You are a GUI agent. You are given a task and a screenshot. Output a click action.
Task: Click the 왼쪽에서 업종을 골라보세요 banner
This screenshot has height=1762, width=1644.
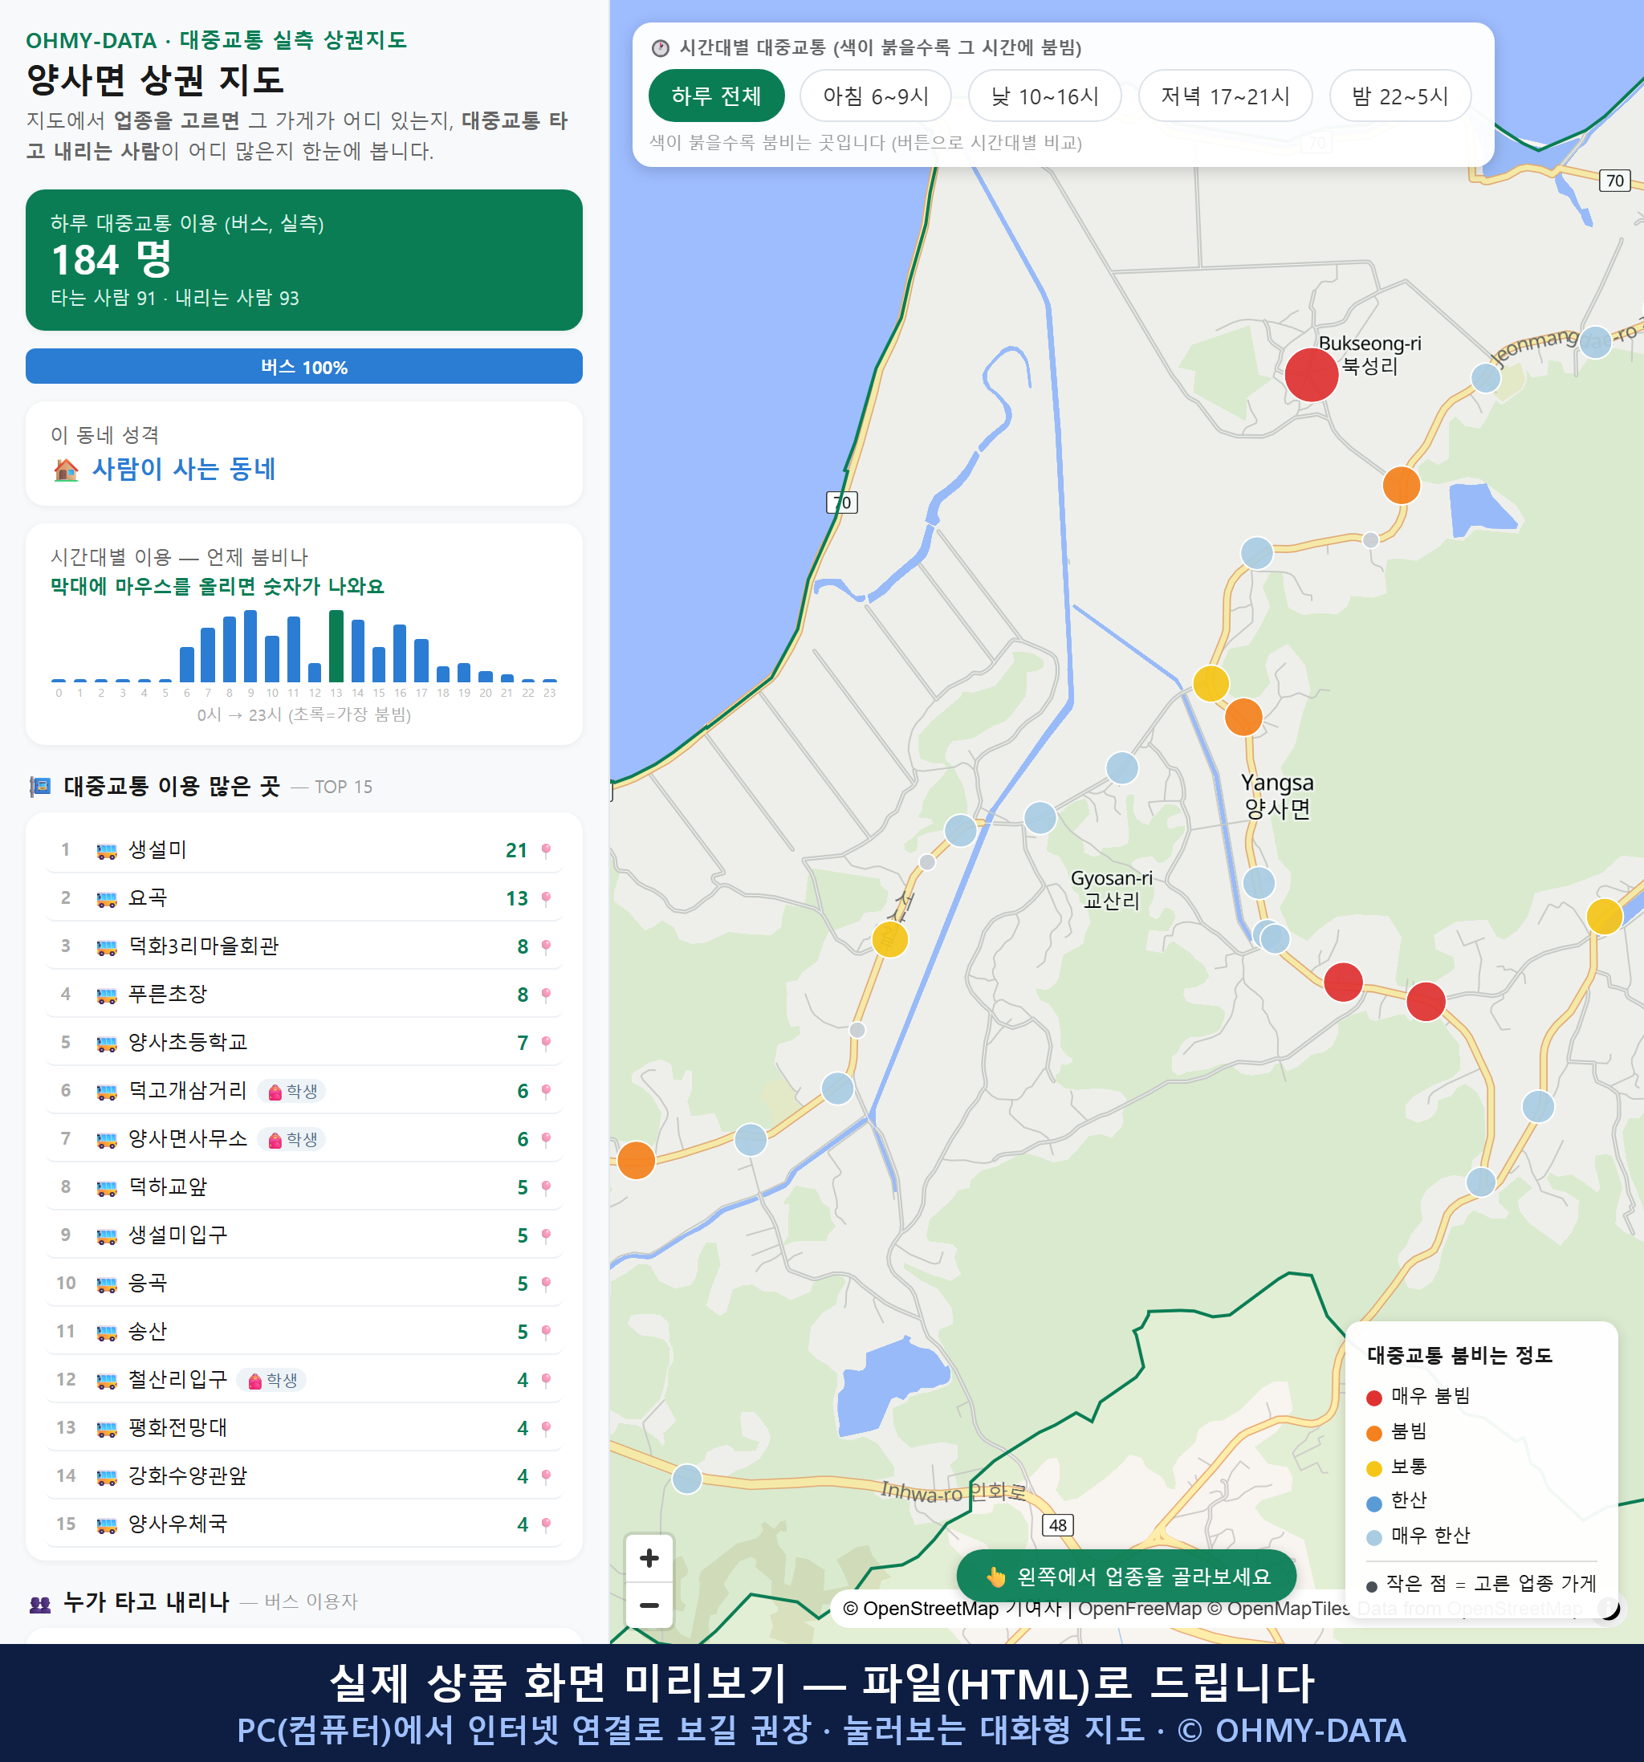1126,1576
